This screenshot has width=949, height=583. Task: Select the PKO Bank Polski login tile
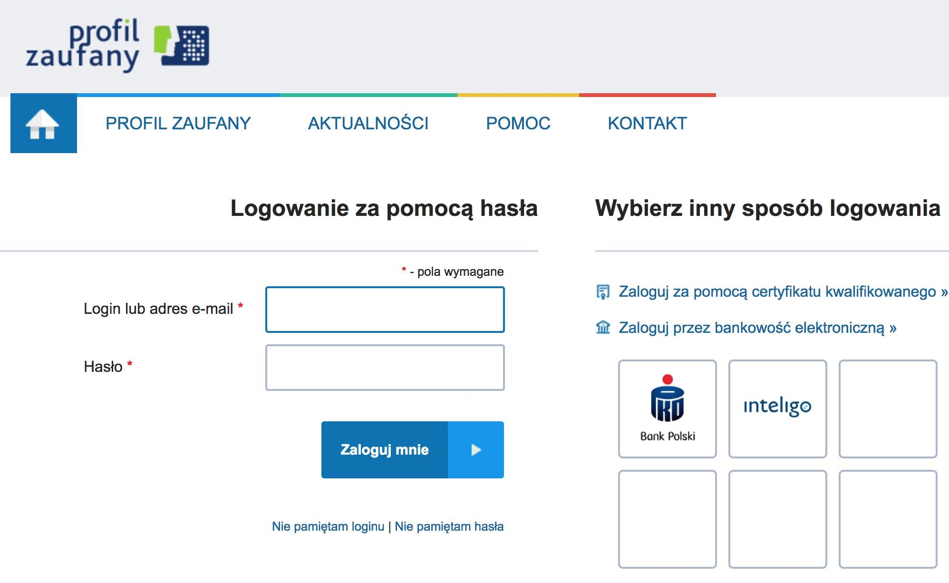(668, 409)
